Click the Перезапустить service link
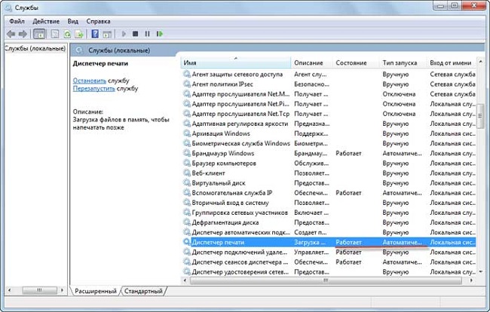The image size is (490, 312). tap(94, 88)
